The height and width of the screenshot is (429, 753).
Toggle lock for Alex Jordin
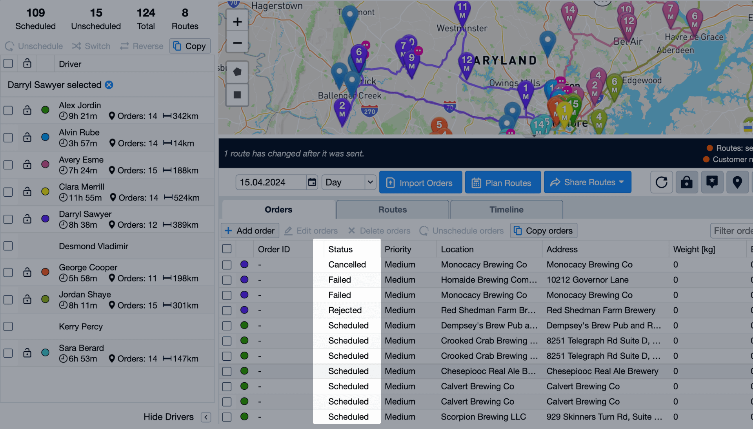tap(27, 110)
